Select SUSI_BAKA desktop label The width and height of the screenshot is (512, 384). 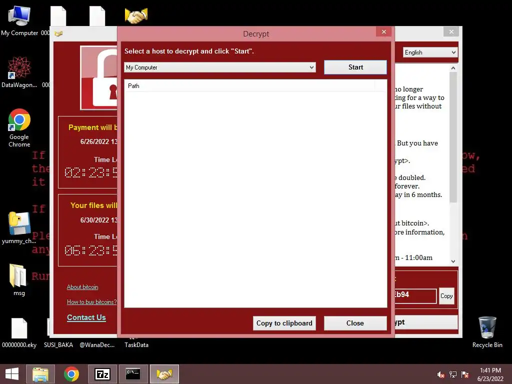(x=58, y=345)
